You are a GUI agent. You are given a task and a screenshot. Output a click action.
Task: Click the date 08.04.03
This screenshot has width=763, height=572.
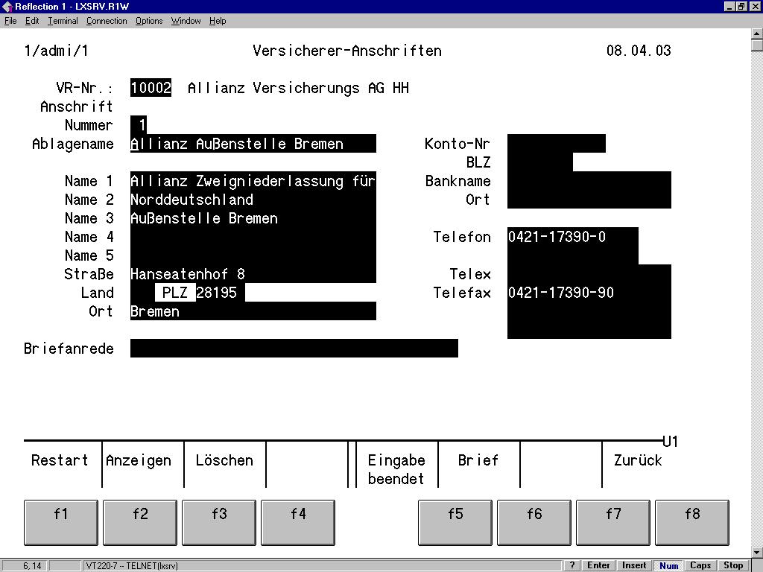639,51
